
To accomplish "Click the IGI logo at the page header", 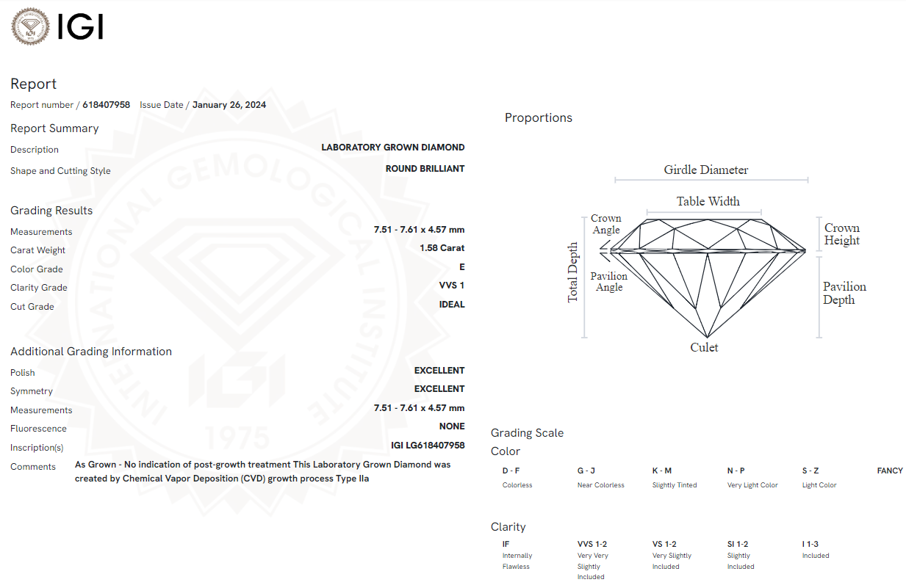I will 57,28.
